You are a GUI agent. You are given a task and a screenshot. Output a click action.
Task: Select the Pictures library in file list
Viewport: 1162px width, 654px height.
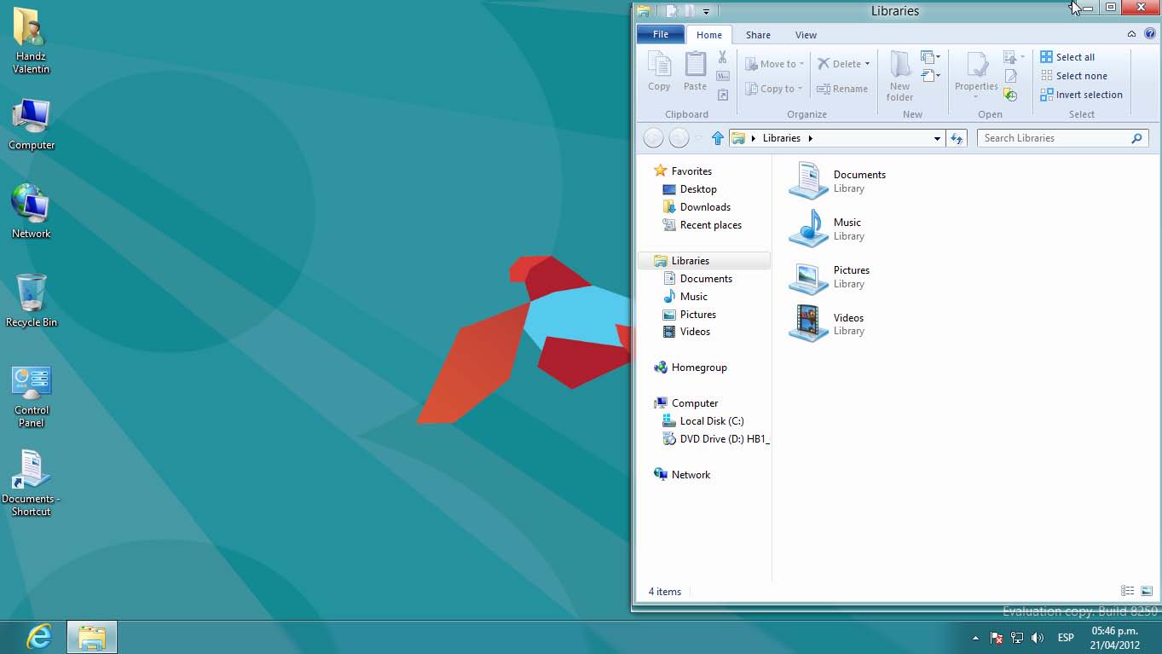pyautogui.click(x=830, y=276)
